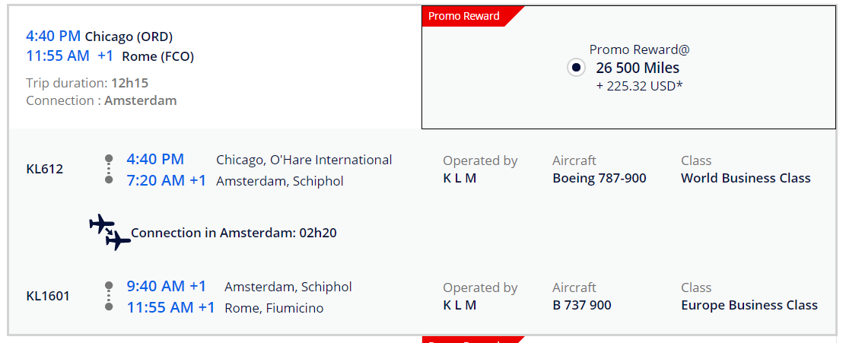The image size is (846, 343).
Task: Click Chicago, O'Hare International airport name
Action: (x=304, y=160)
